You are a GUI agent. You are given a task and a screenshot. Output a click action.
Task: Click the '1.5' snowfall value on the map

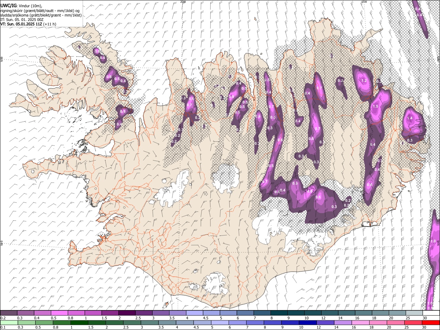(x=375, y=107)
